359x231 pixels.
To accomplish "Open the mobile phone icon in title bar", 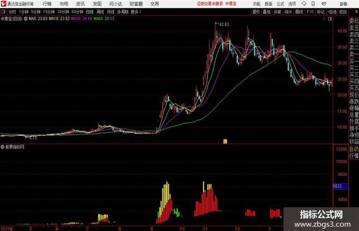I will [313, 4].
